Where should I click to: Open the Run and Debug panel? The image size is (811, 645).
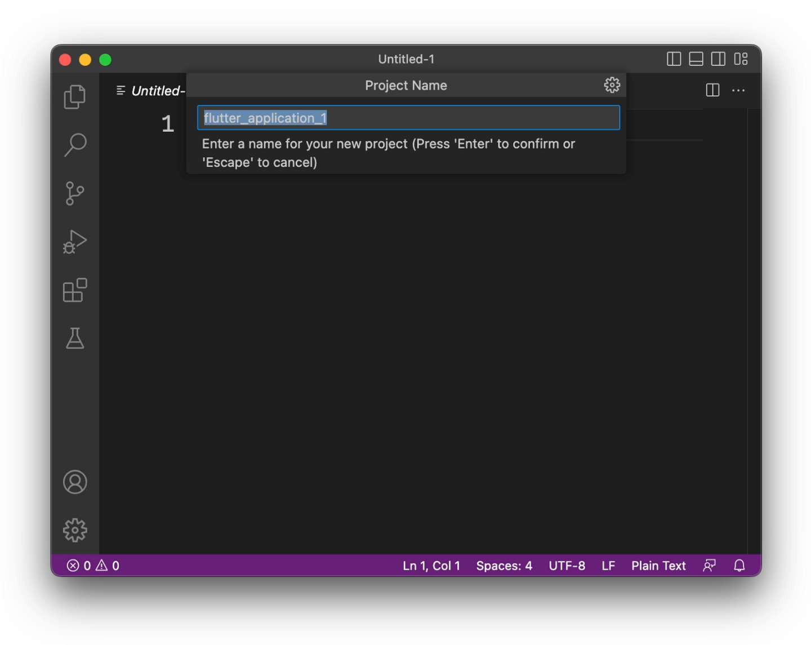coord(75,241)
